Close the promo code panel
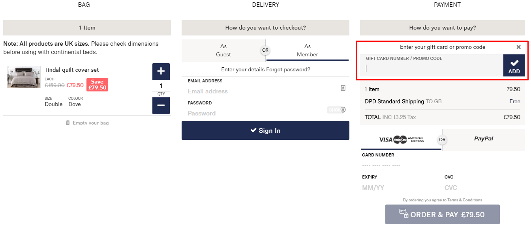The image size is (531, 227). pos(519,47)
